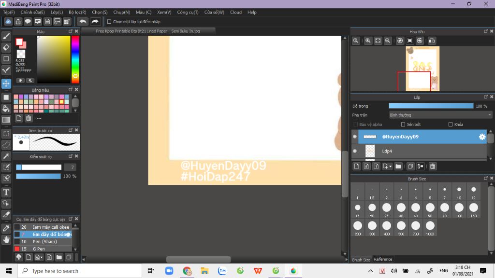
Task: Open the Lớp(L) menu
Action: [57, 12]
